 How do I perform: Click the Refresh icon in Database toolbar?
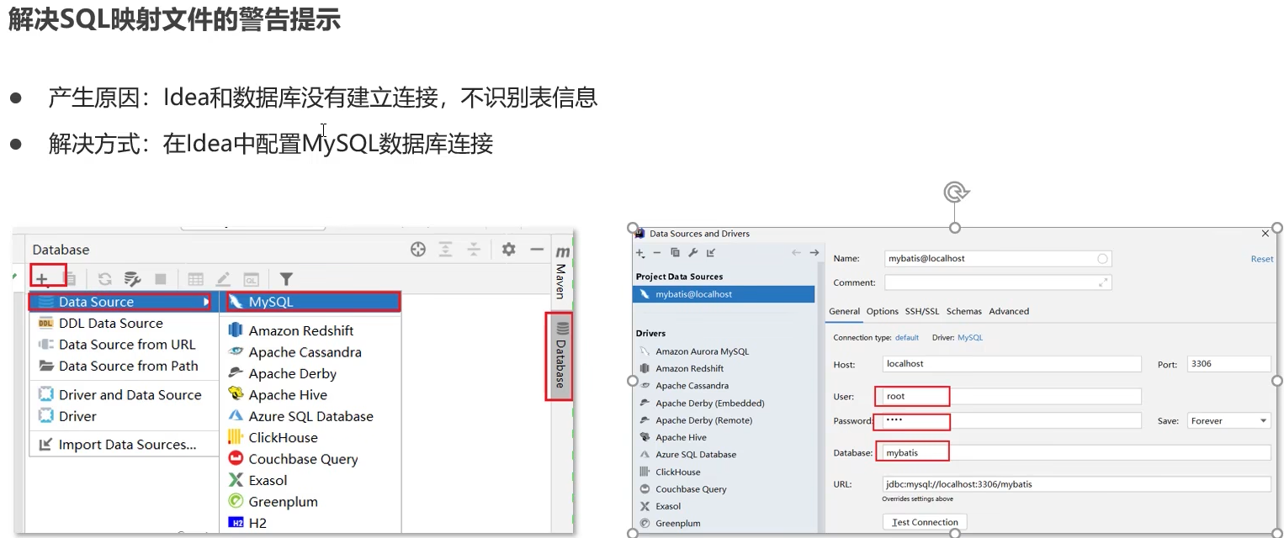pos(105,279)
